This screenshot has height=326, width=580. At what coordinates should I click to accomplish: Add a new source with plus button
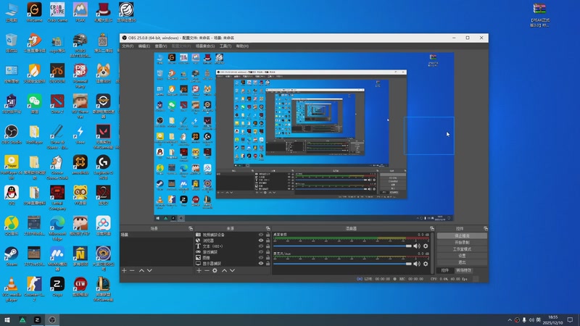[x=199, y=270]
